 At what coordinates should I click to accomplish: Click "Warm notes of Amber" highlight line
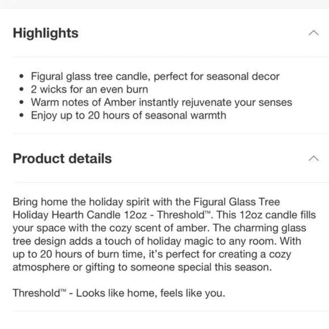[162, 102]
